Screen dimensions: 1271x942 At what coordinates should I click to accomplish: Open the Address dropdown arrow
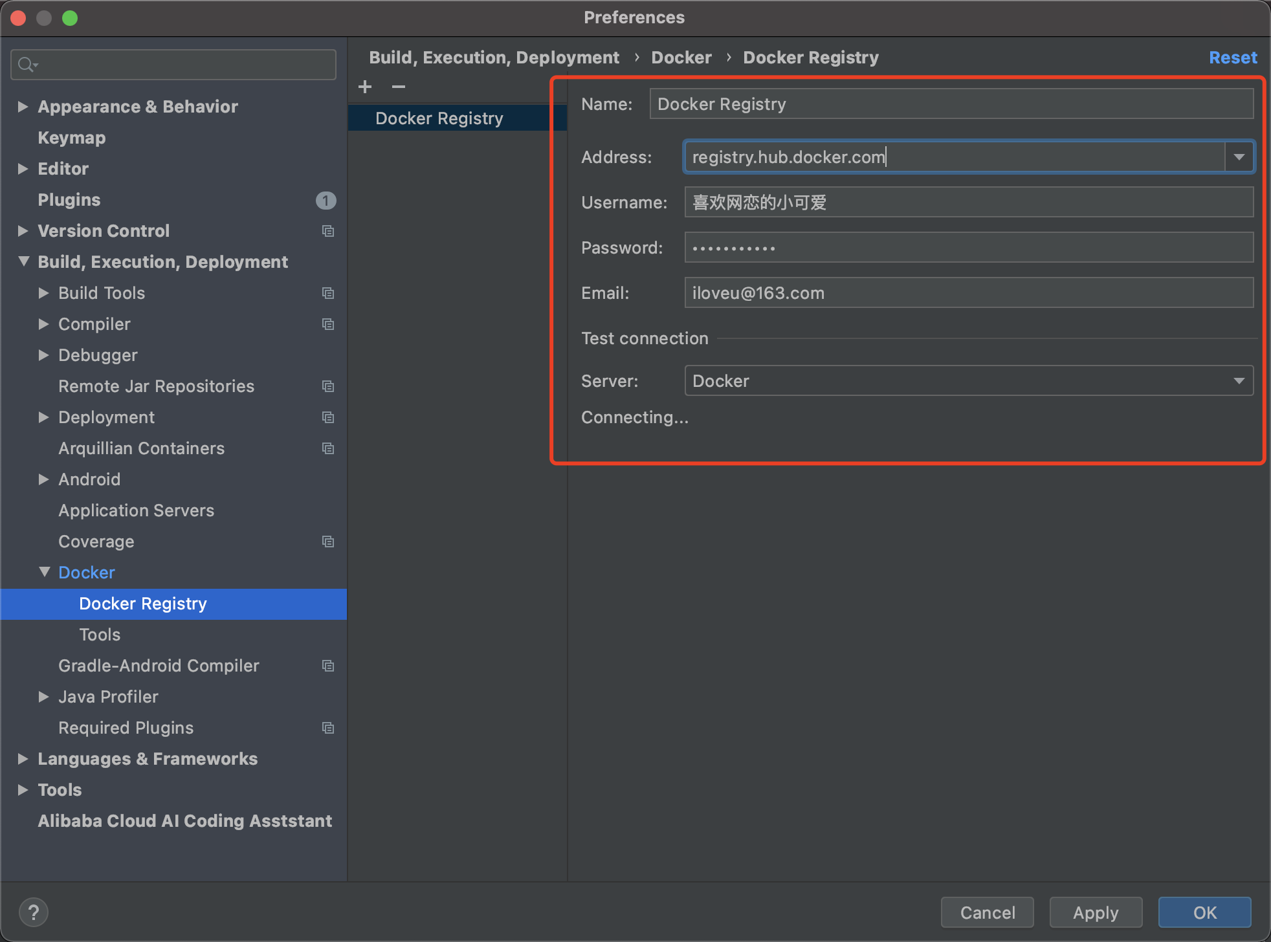pyautogui.click(x=1239, y=157)
